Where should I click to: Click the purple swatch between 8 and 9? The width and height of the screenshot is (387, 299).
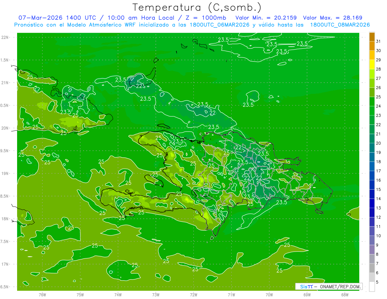click(372, 250)
